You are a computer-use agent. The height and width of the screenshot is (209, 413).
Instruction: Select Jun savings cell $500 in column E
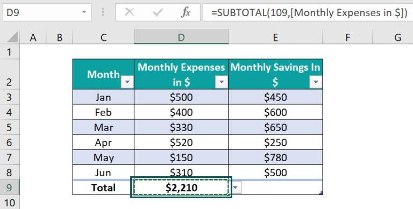coord(275,172)
